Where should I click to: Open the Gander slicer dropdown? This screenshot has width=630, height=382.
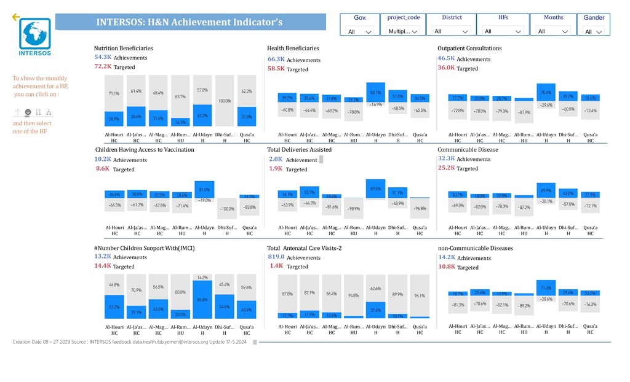pos(594,31)
